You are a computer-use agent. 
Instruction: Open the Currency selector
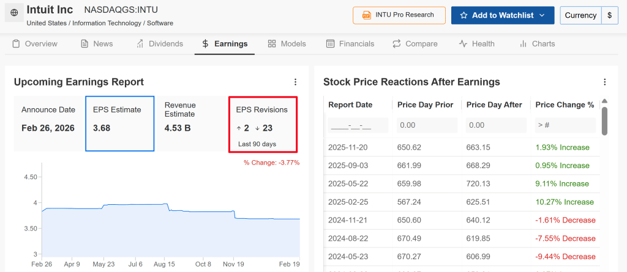tap(580, 15)
